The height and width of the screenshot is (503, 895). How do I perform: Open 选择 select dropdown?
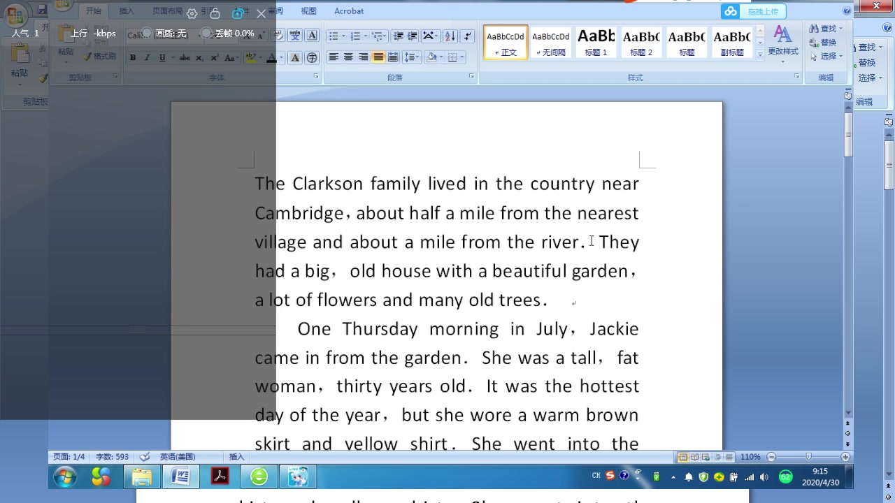(825, 56)
